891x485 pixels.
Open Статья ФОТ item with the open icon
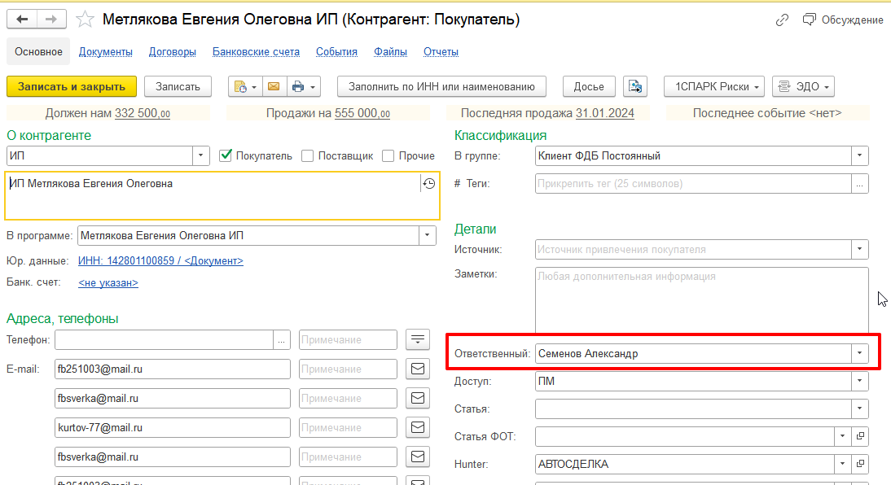[860, 436]
